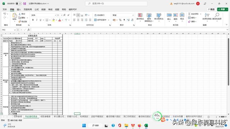Open the Fill dropdown in editing group
Viewport: 230px width, 129px height.
pyautogui.click(x=192, y=18)
